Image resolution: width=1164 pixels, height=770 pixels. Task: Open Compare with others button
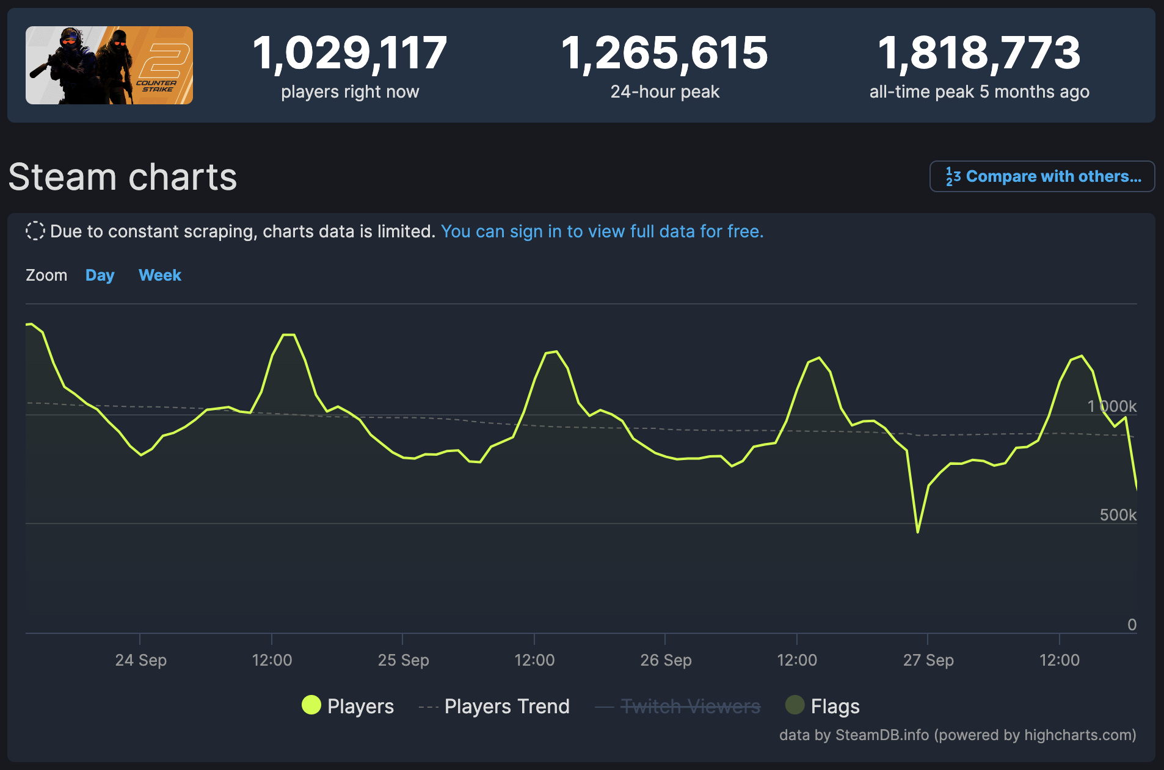(x=1042, y=176)
